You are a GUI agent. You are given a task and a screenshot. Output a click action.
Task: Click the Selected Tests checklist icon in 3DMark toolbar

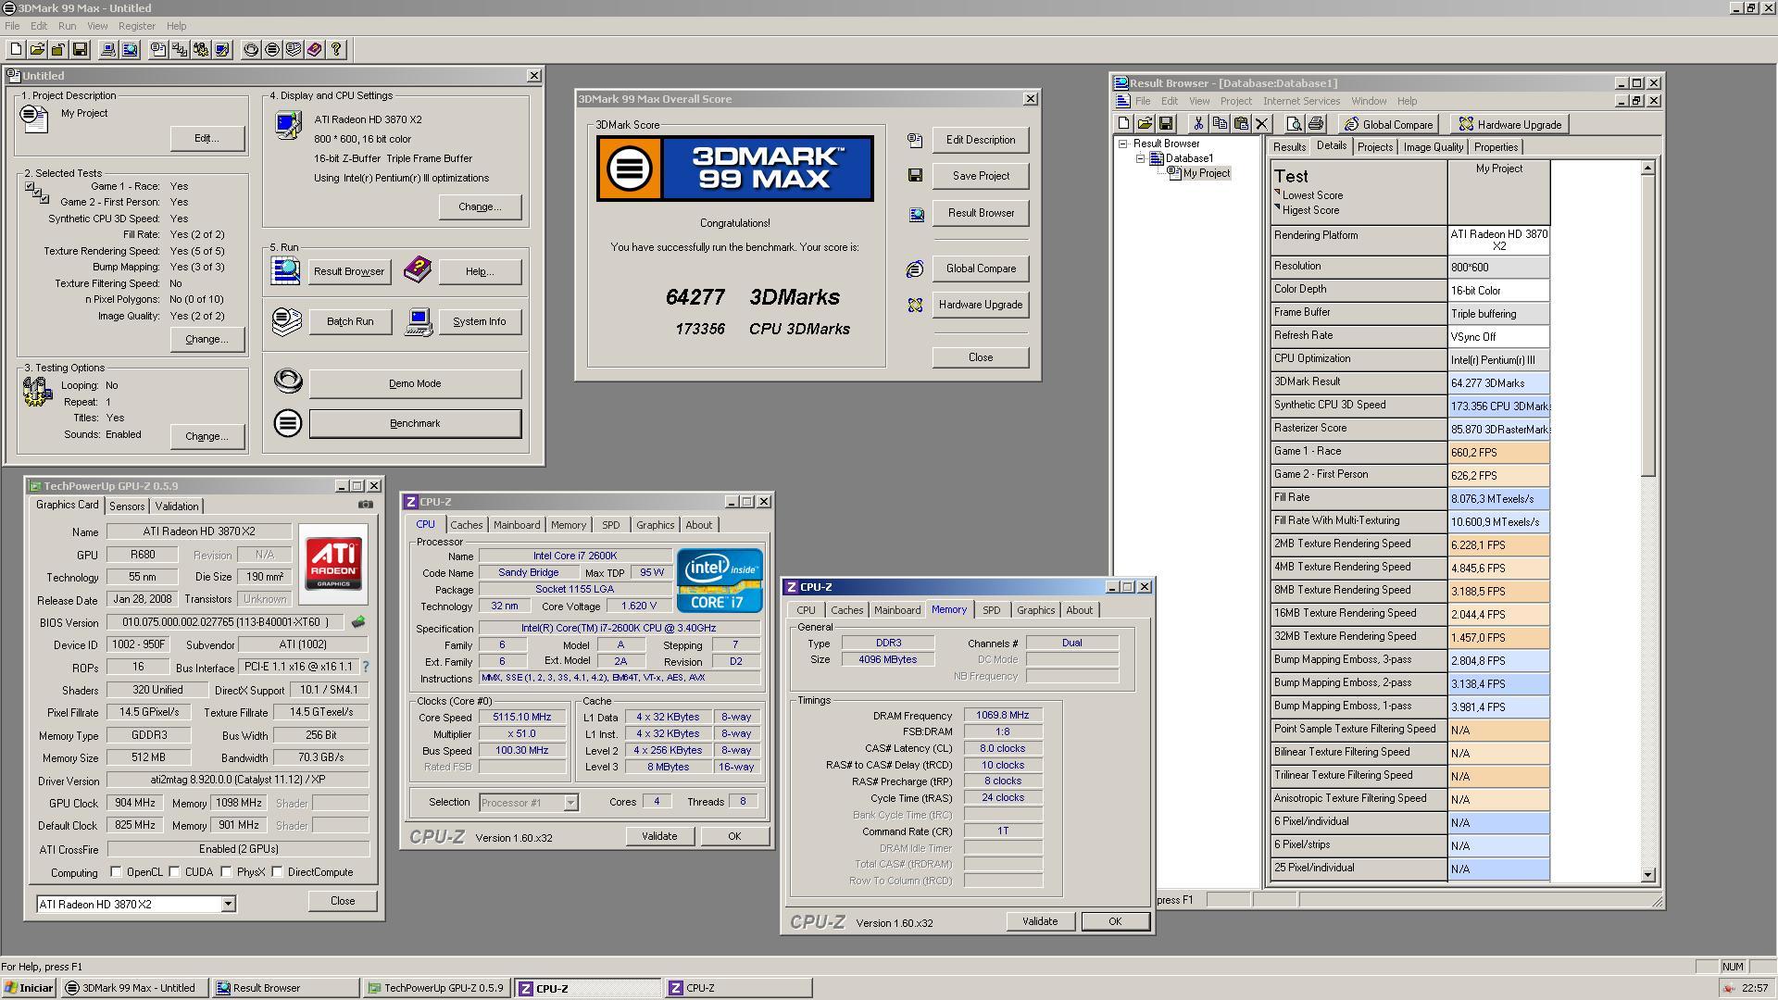[180, 50]
